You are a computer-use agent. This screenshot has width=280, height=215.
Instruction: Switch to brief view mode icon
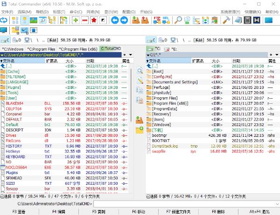point(15,20)
